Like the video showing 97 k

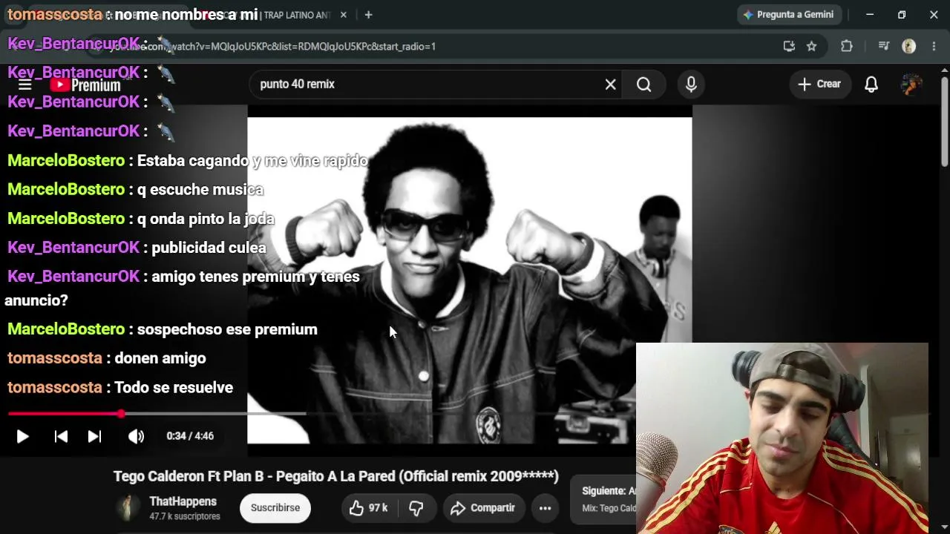(x=369, y=508)
